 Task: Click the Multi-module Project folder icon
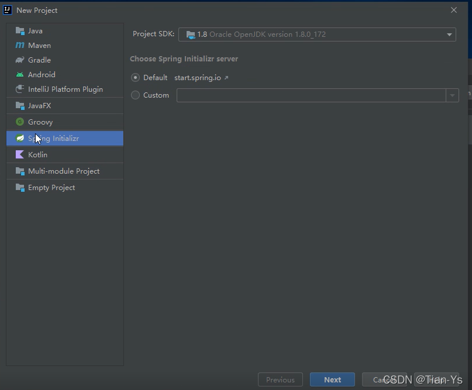pos(20,171)
